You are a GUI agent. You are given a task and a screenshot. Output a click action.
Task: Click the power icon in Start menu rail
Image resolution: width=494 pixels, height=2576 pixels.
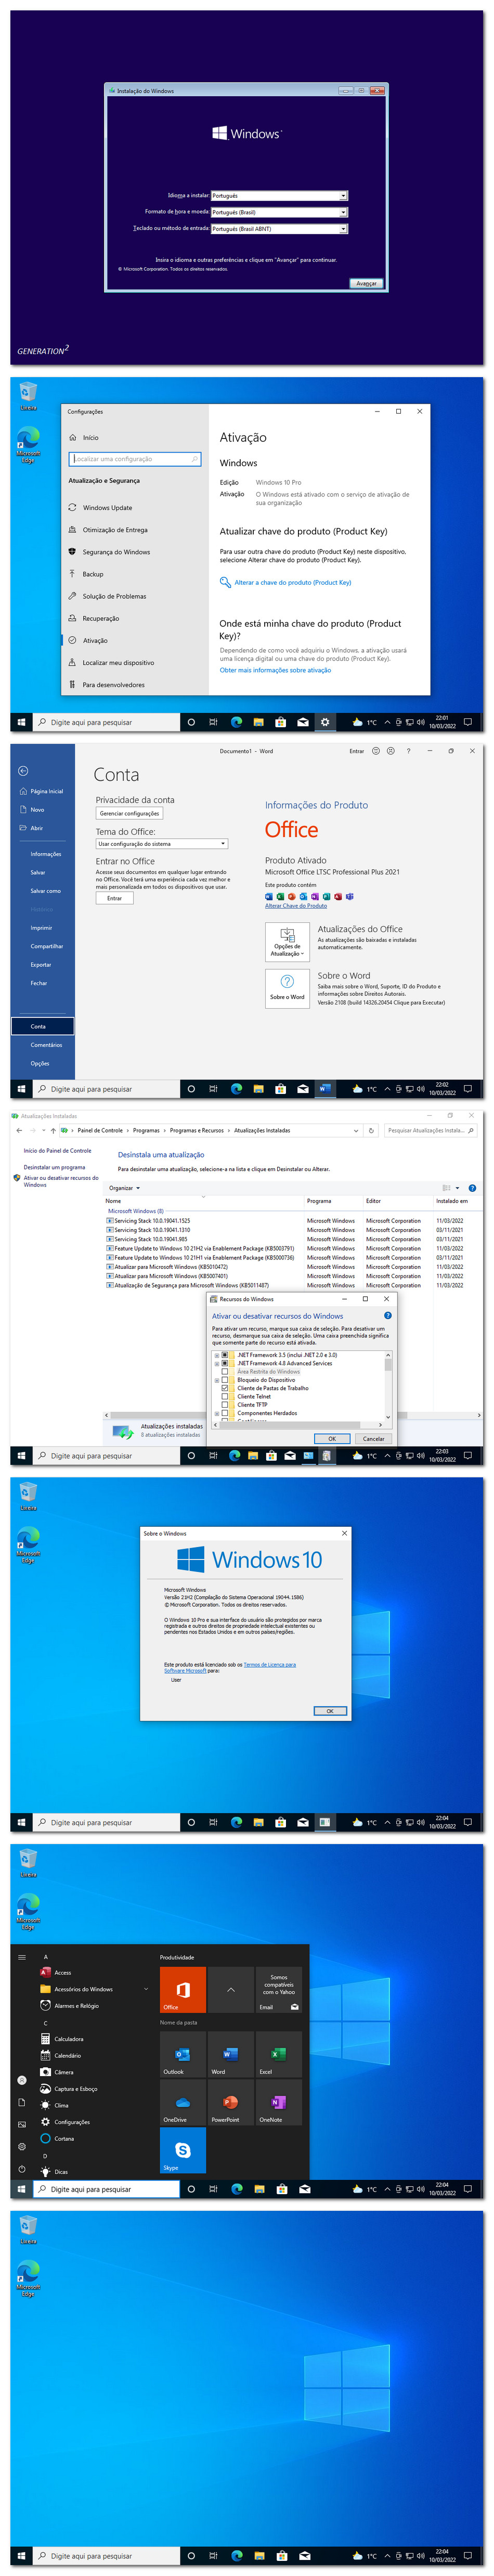pos(22,2169)
